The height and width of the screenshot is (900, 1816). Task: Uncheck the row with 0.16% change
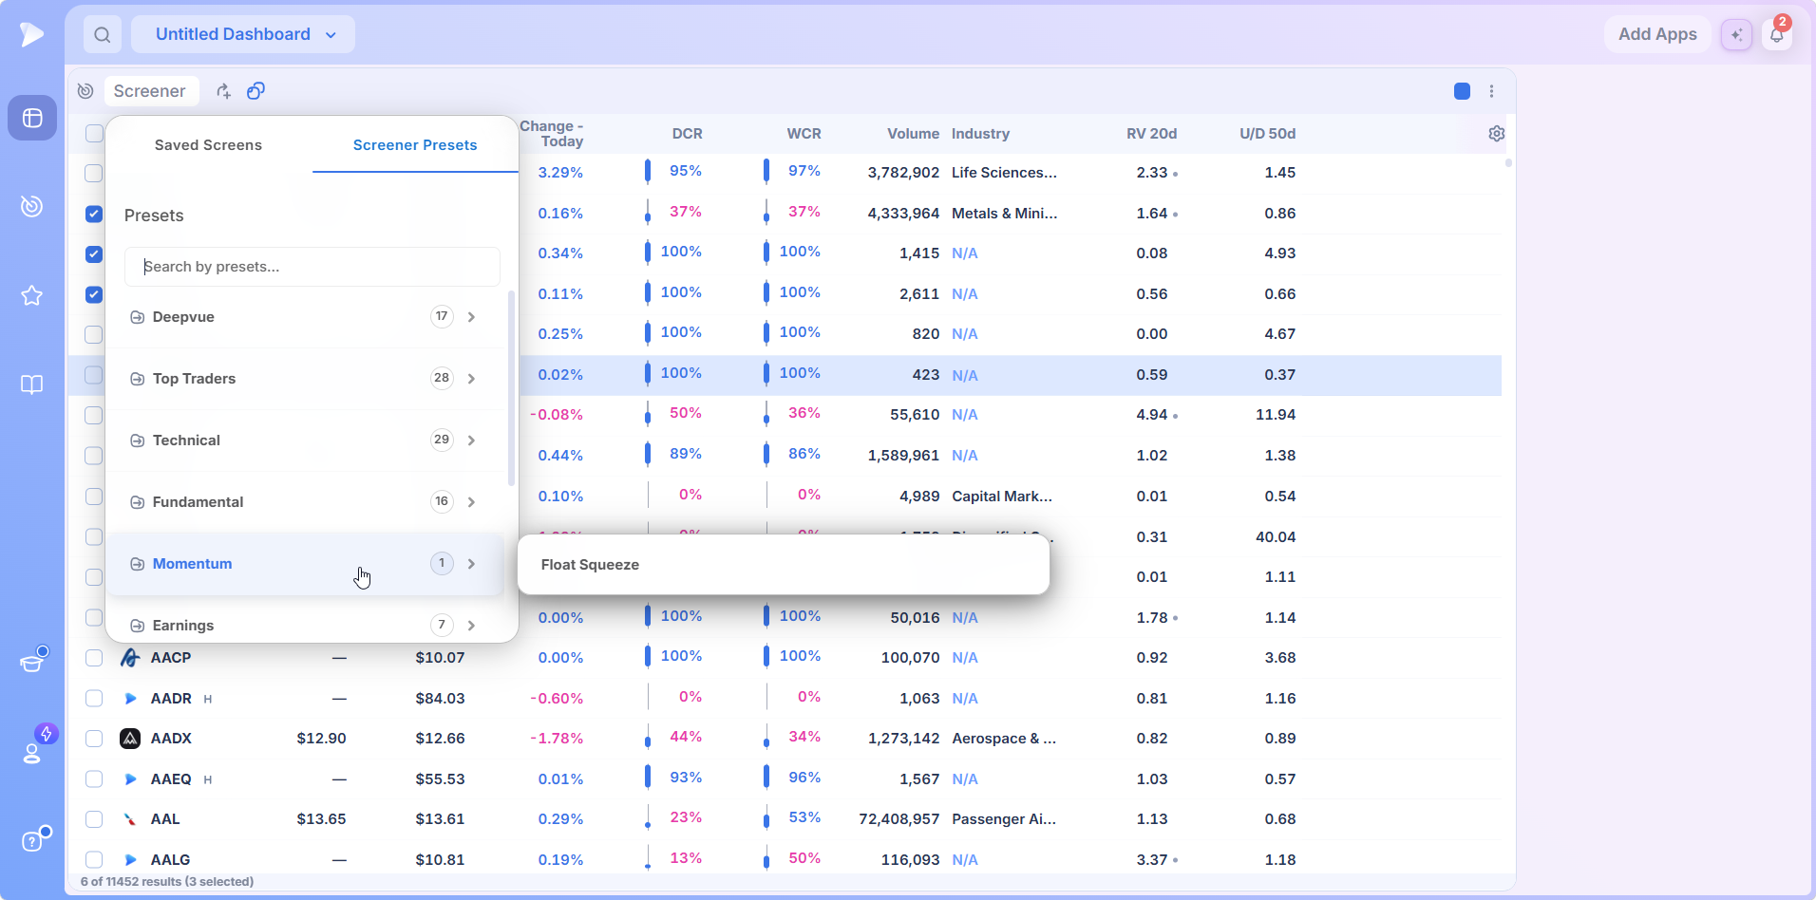pos(93,214)
